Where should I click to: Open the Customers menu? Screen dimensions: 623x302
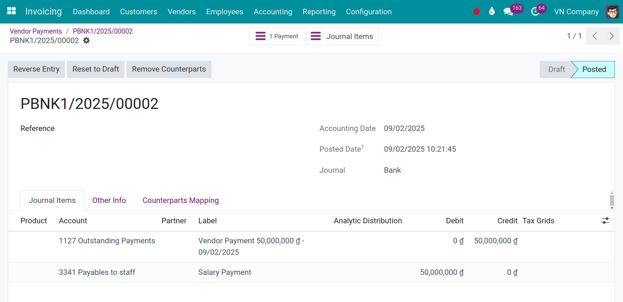[x=138, y=12]
